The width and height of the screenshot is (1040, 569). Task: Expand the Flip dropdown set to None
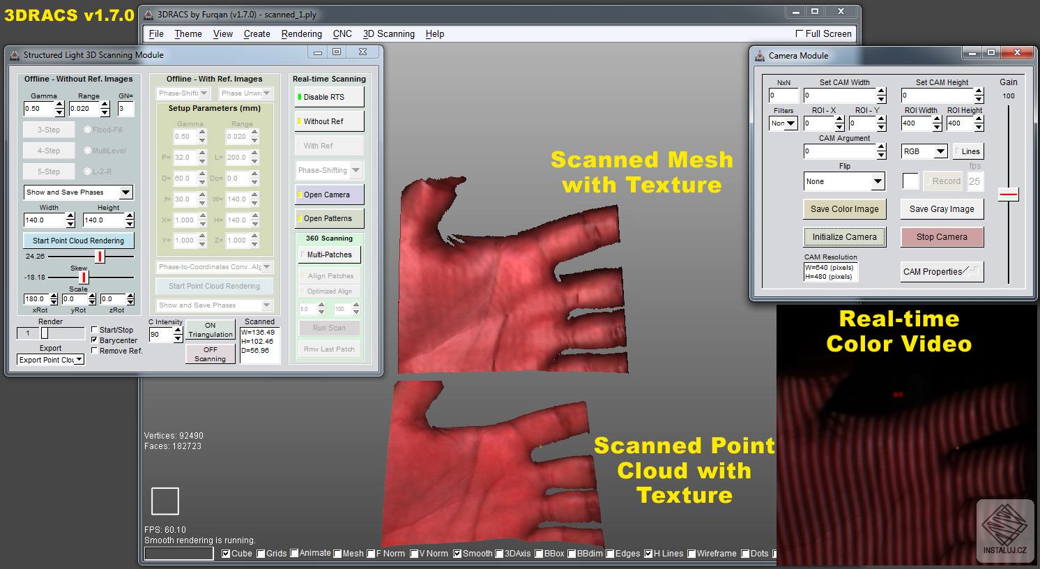click(x=844, y=181)
